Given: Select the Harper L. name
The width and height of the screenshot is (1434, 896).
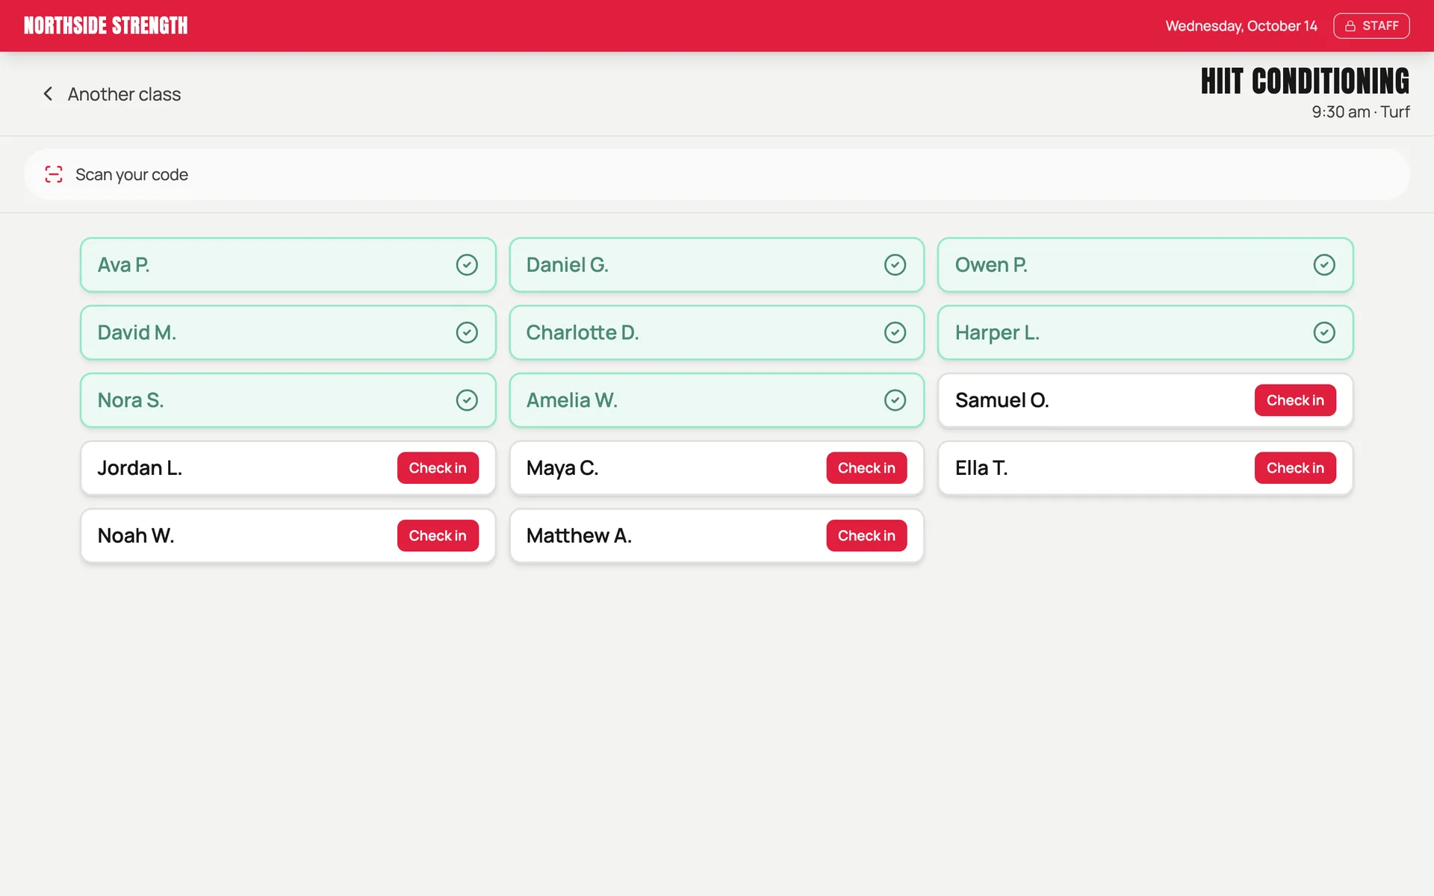Looking at the screenshot, I should [997, 332].
